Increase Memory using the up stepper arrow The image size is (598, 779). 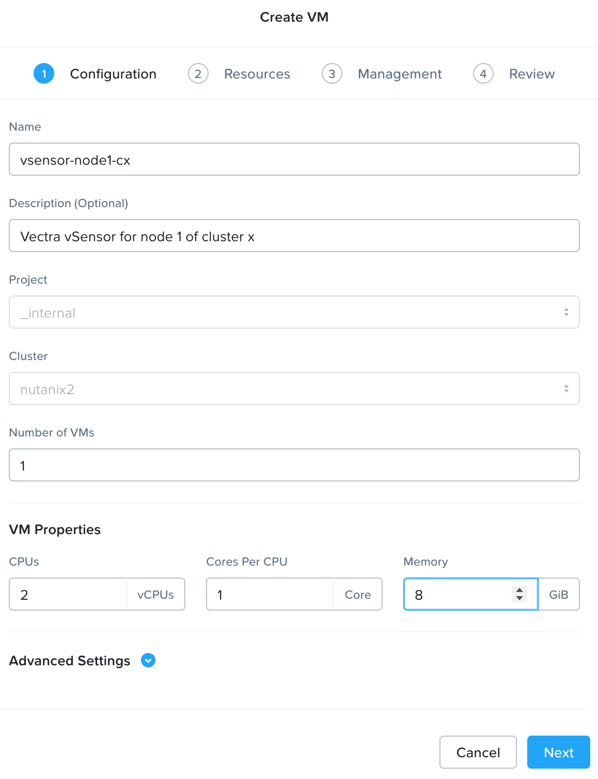[520, 590]
